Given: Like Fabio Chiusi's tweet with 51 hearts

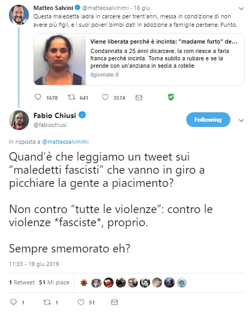Looking at the screenshot, I should click(x=81, y=302).
